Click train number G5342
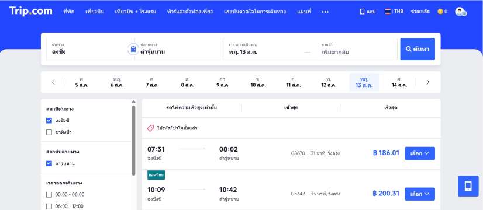Image resolution: width=483 pixels, height=210 pixels. [298, 194]
